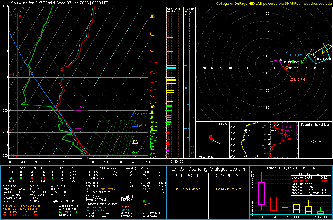Image resolution: width=333 pixels, height=220 pixels.
Task: Click the Sfc-3km AGL LR value
Action: (x=21, y=206)
